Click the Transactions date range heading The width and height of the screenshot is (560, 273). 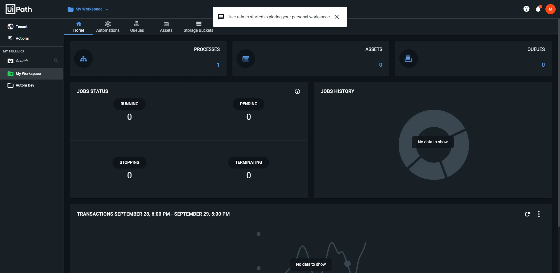153,214
